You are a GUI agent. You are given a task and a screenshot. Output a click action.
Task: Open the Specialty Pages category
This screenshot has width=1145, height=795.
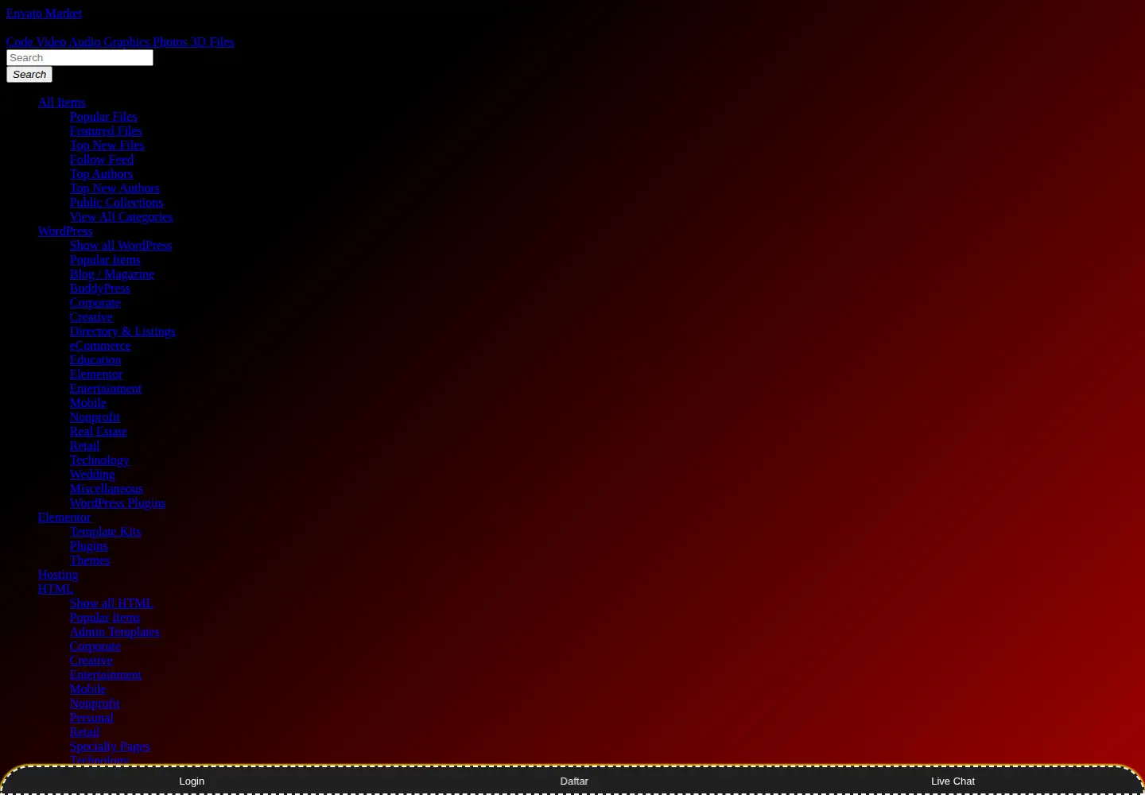point(110,747)
